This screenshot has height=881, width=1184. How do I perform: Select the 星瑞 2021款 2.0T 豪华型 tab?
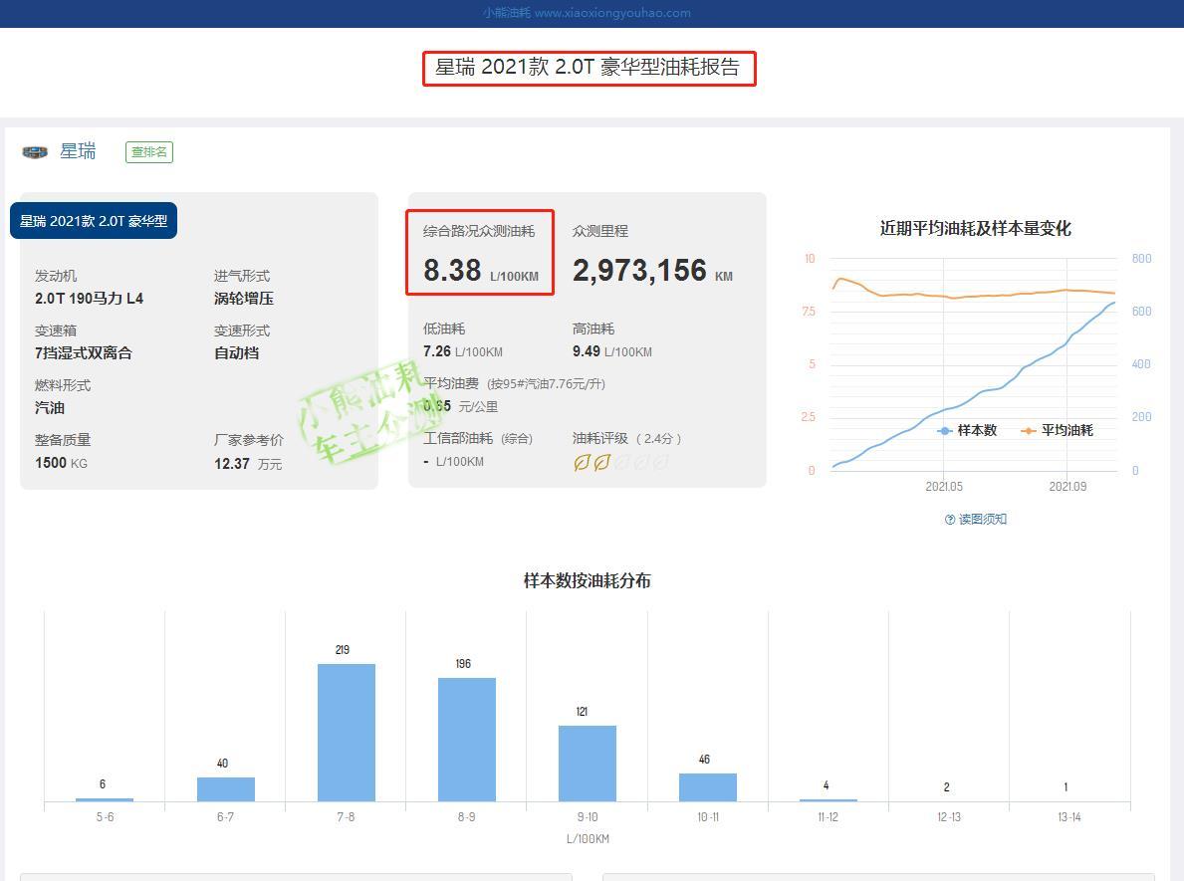(x=94, y=220)
